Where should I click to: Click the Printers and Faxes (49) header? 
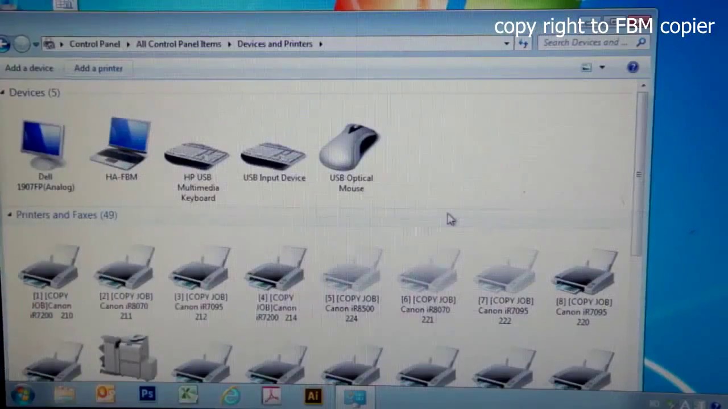(67, 215)
